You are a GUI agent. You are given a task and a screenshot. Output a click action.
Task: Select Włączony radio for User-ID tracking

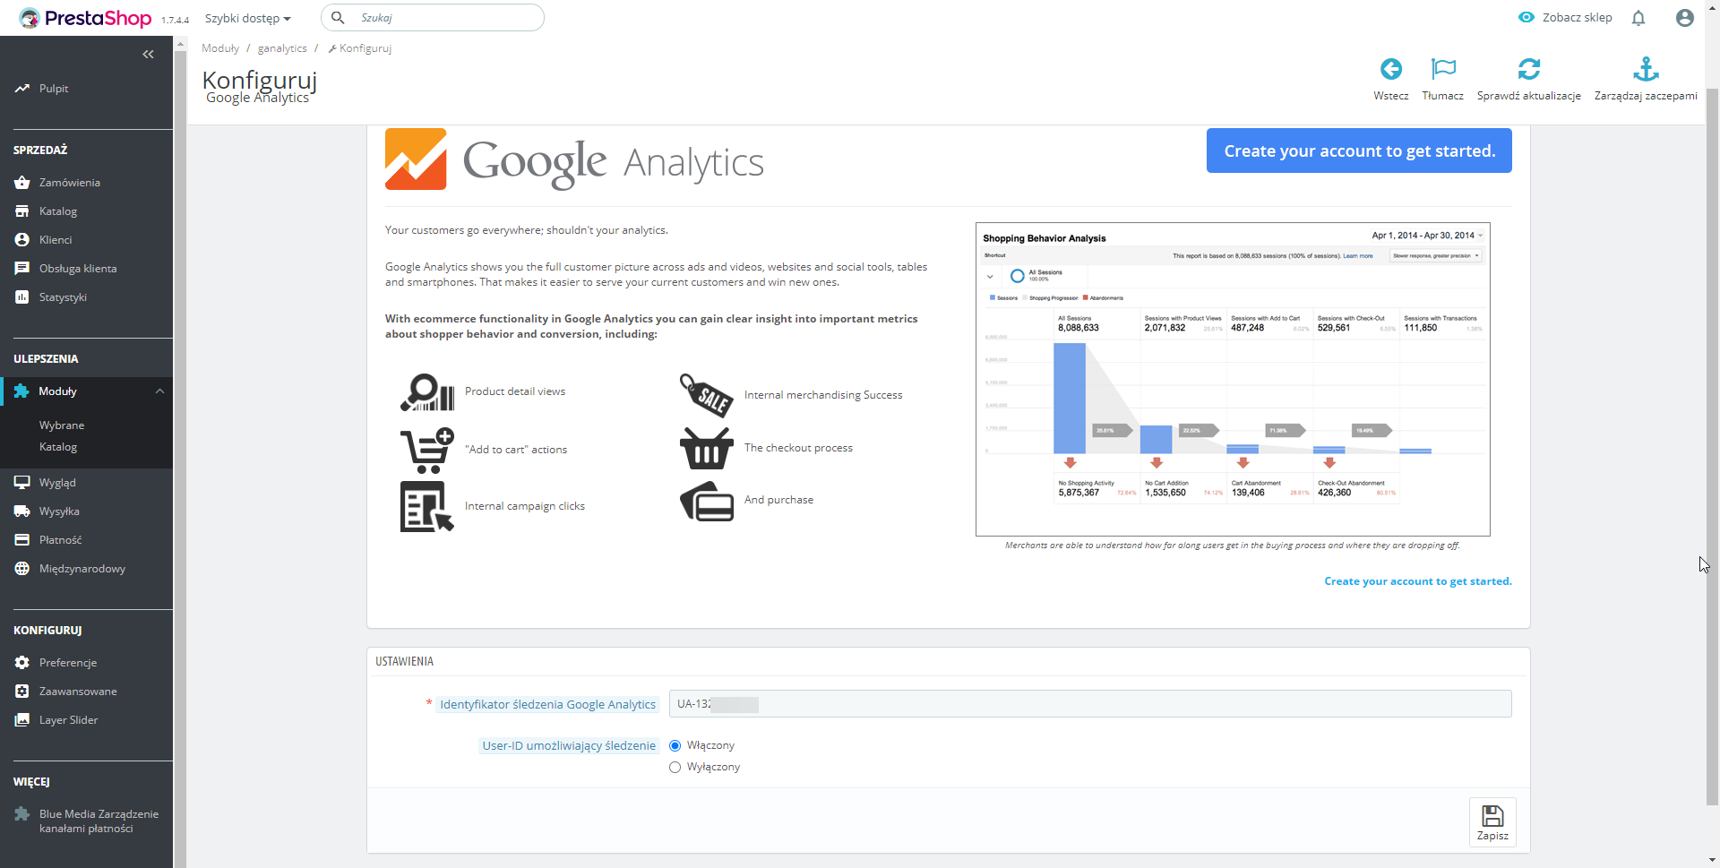pyautogui.click(x=675, y=745)
